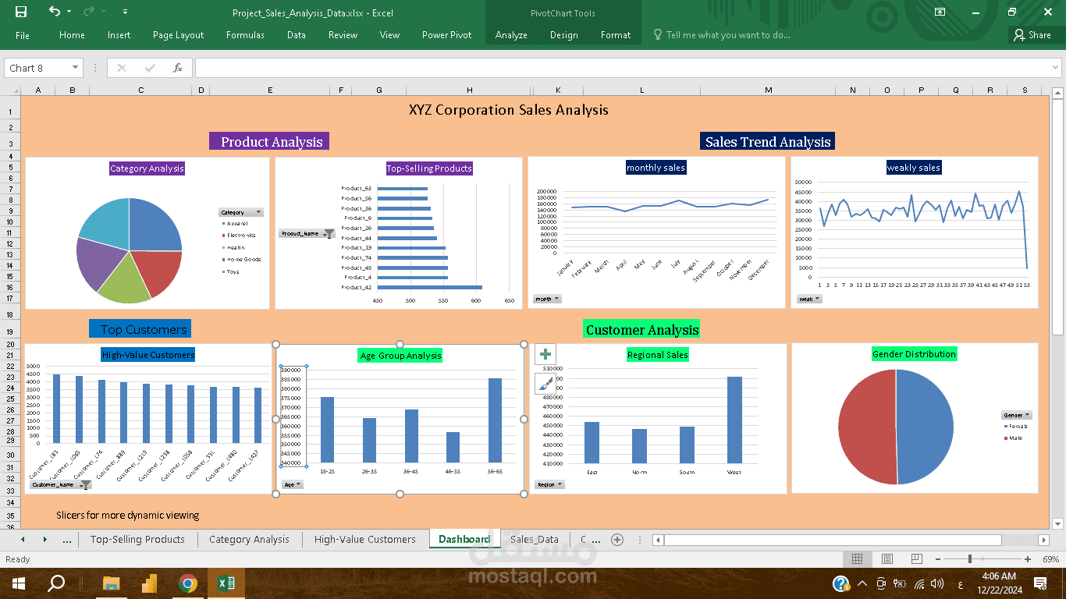Click the vertical scrollbar down arrow
Image resolution: width=1066 pixels, height=599 pixels.
[x=1057, y=523]
